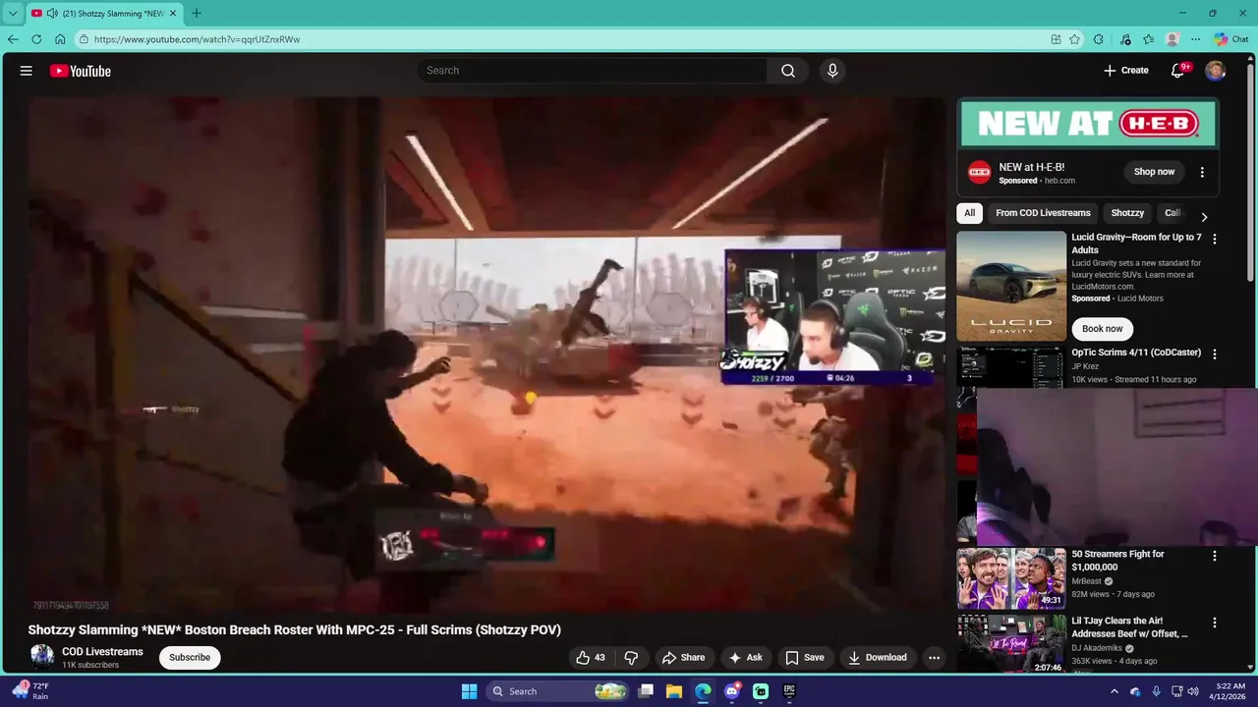This screenshot has width=1258, height=707.
Task: Open the YouTube guide hamburger menu
Action: coord(27,71)
